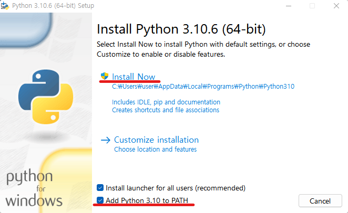This screenshot has height=213, width=348.
Task: Click the install path C:\Users\user\AppData text
Action: pyautogui.click(x=203, y=87)
